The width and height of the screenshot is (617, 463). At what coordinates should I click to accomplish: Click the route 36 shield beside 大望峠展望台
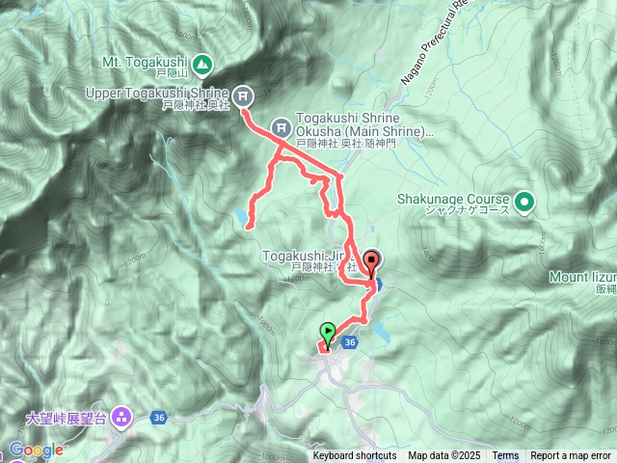[159, 418]
